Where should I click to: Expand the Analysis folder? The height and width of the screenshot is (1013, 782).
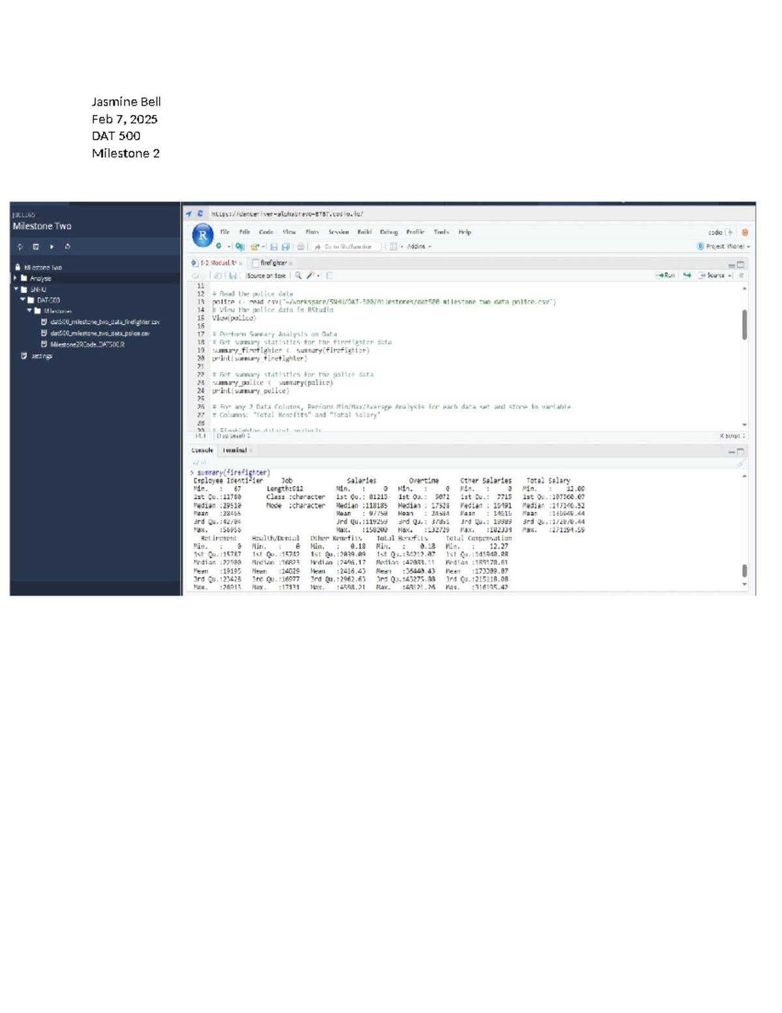15,278
